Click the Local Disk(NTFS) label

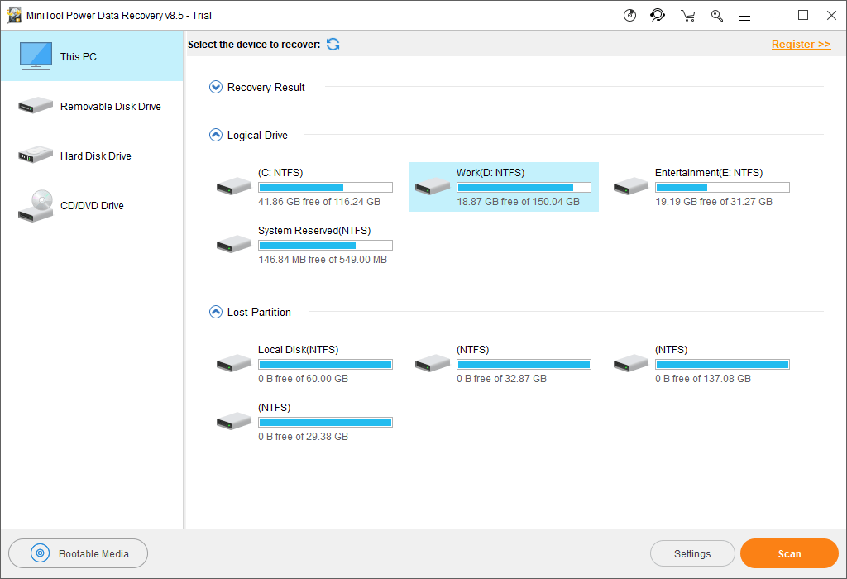[x=298, y=350]
